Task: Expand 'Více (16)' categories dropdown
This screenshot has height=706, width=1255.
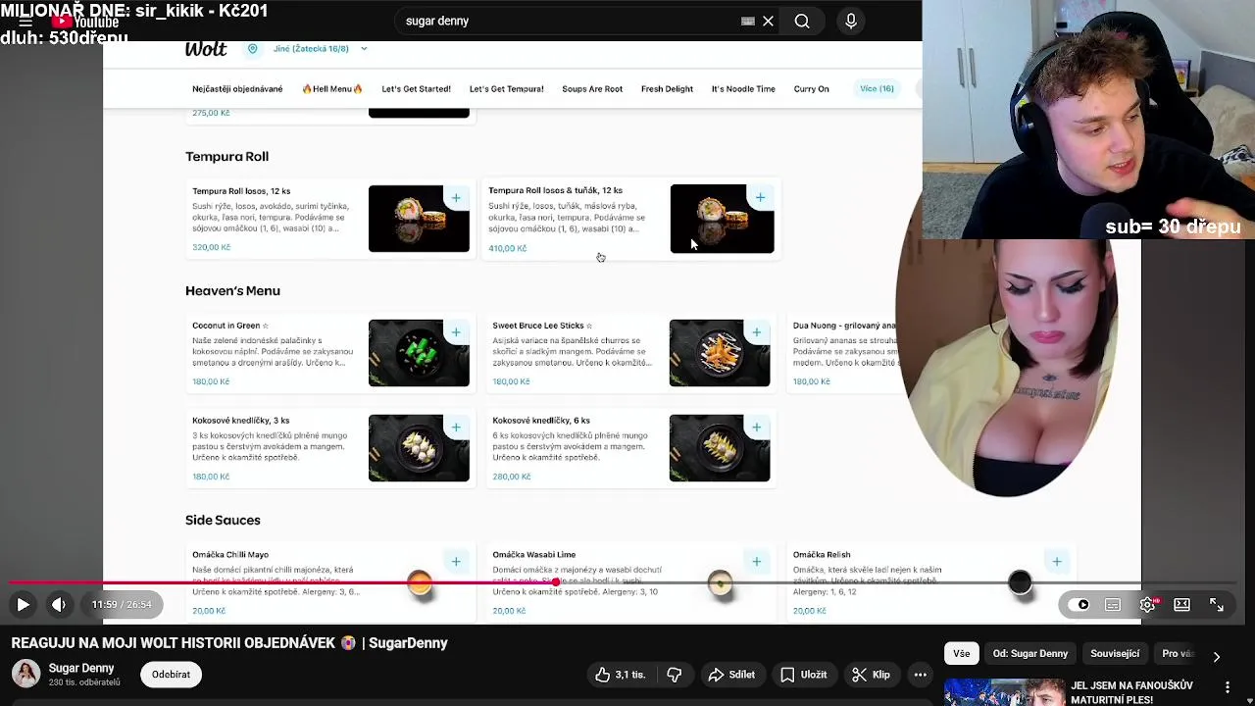Action: 877,89
